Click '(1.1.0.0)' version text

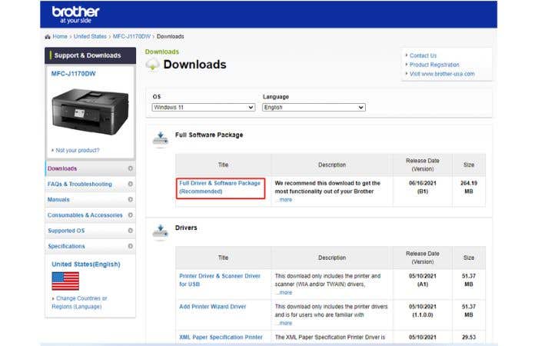(423, 314)
